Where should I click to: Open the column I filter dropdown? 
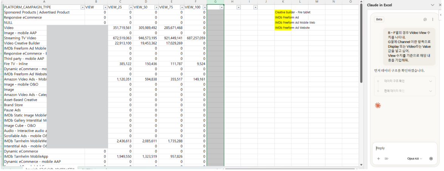(x=255, y=8)
